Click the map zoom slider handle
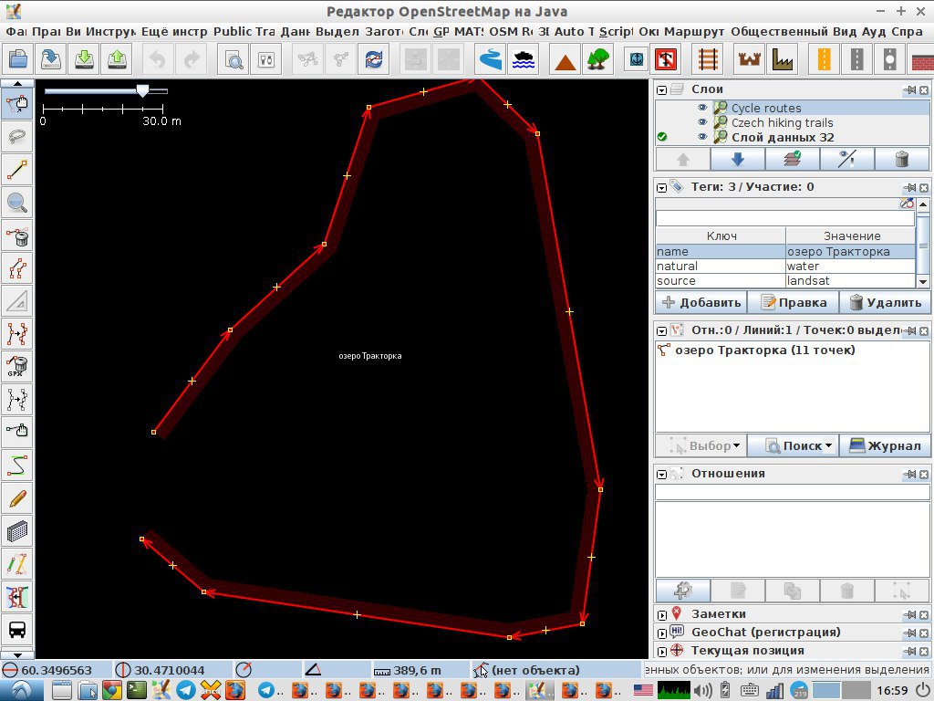934x701 pixels. (142, 90)
